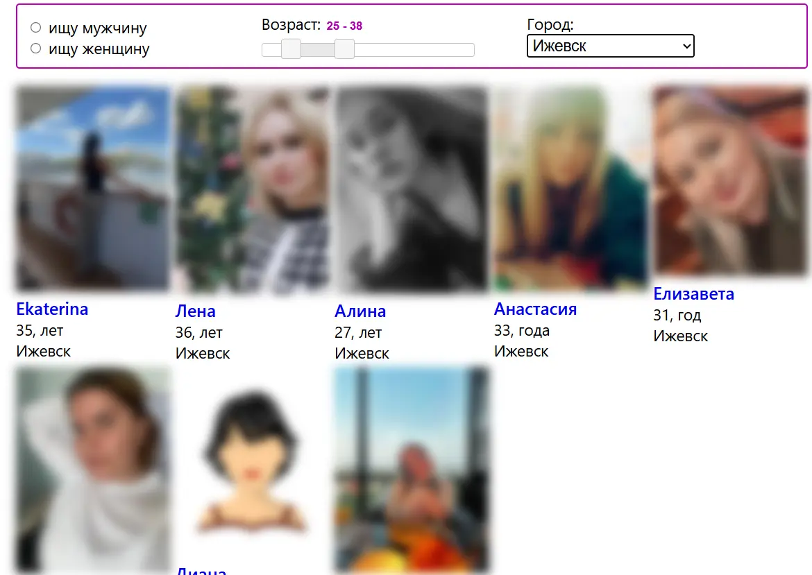Click the photo of person in white sweater

pyautogui.click(x=92, y=469)
